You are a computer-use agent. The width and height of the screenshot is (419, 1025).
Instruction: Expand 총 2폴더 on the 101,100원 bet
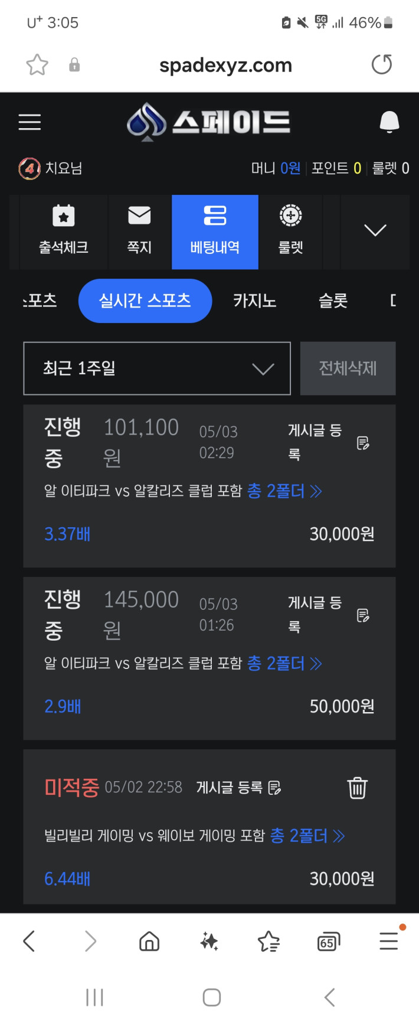click(x=284, y=491)
